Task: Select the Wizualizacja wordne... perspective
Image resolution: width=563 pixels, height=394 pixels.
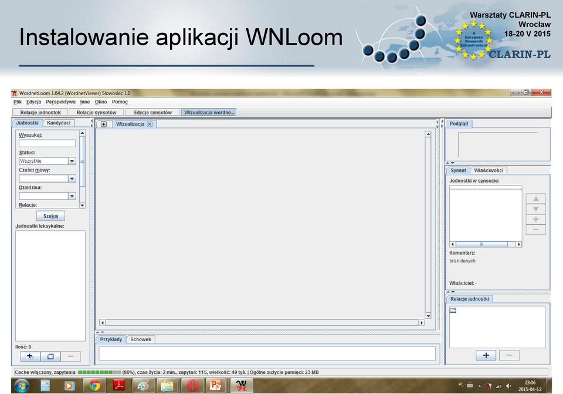Action: coord(209,113)
